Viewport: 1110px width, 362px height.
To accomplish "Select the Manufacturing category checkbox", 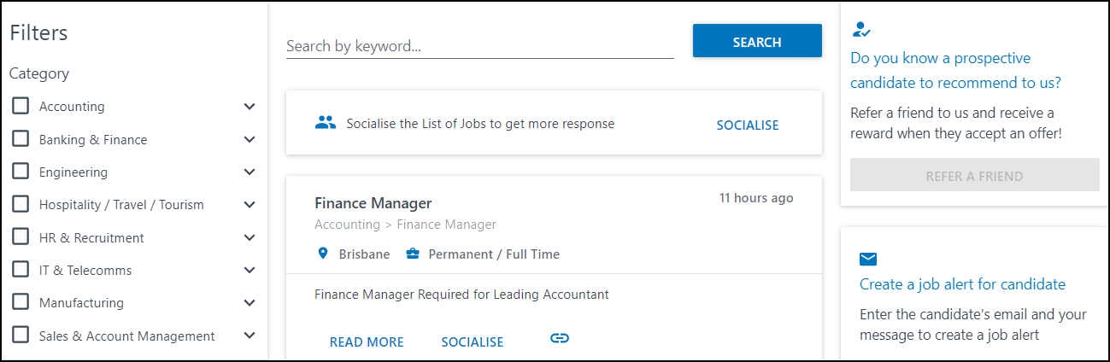I will (x=21, y=302).
